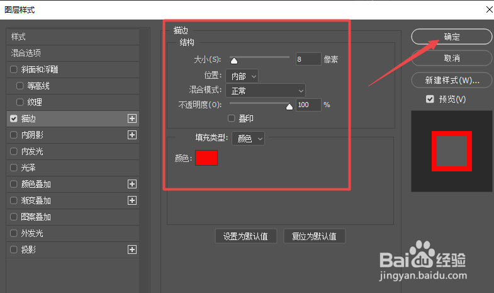The width and height of the screenshot is (494, 293).
Task: Toggle the 预览(V) checkbox
Action: coord(430,100)
